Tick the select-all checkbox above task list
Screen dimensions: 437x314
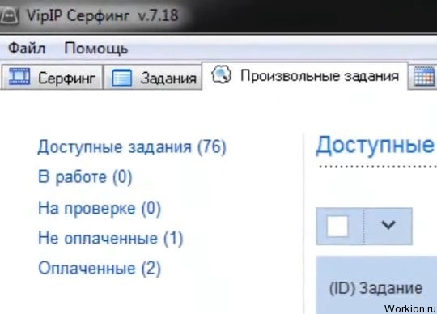[x=337, y=227]
